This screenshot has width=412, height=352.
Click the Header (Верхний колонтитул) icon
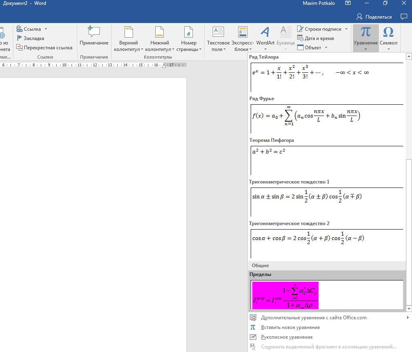tap(129, 32)
